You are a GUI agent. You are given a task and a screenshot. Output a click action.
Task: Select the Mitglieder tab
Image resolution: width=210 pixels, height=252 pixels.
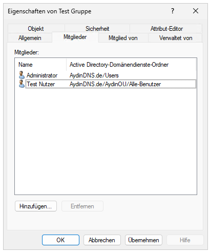pyautogui.click(x=75, y=37)
